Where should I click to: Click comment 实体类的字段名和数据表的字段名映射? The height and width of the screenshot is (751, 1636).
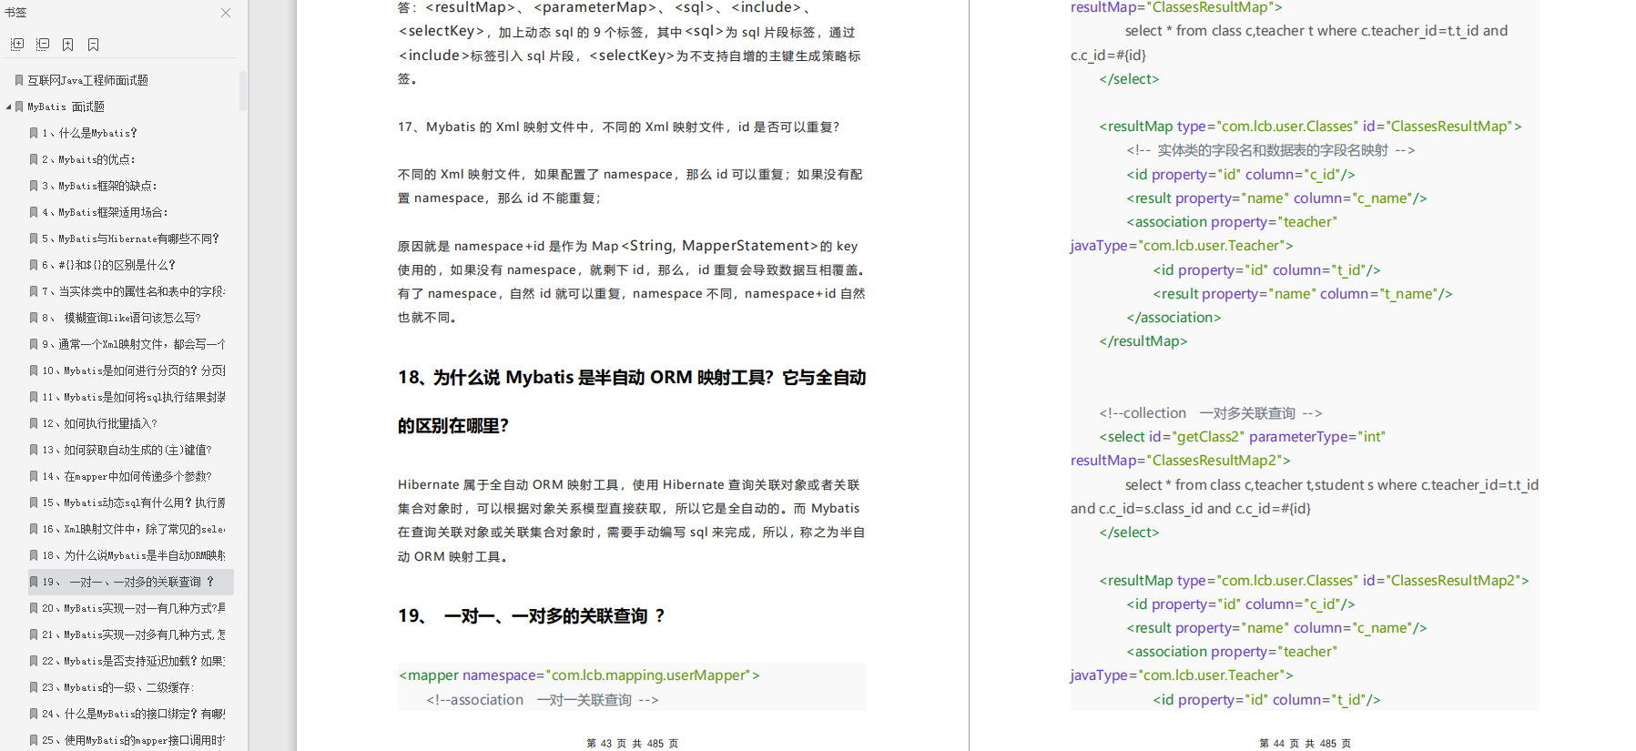[x=1271, y=150]
